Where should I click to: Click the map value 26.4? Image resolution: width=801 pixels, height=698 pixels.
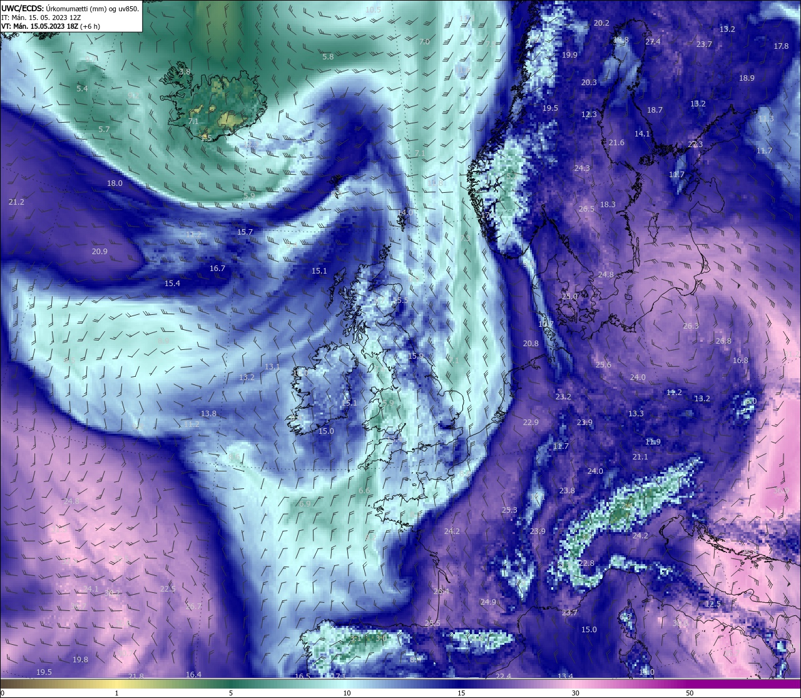click(441, 591)
